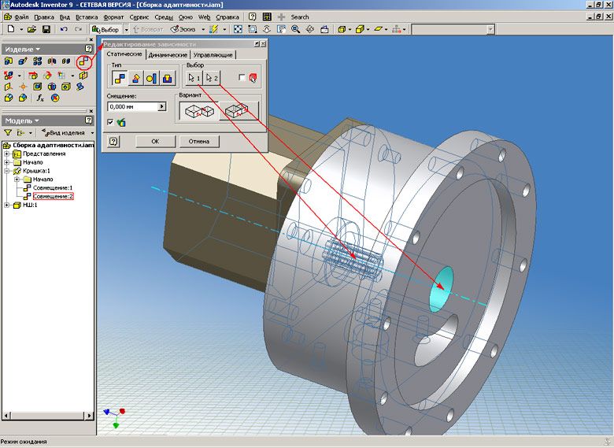This screenshot has height=448, width=614.
Task: Open the Вставка menu
Action: [88, 17]
